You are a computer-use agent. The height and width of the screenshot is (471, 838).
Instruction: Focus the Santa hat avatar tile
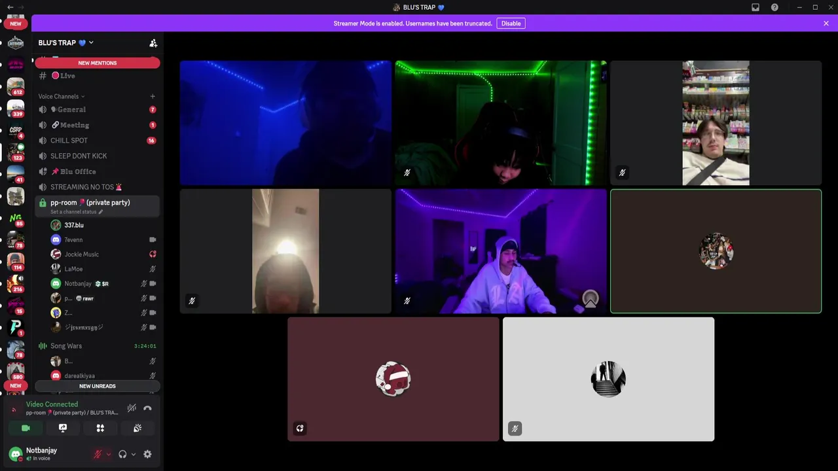393,379
